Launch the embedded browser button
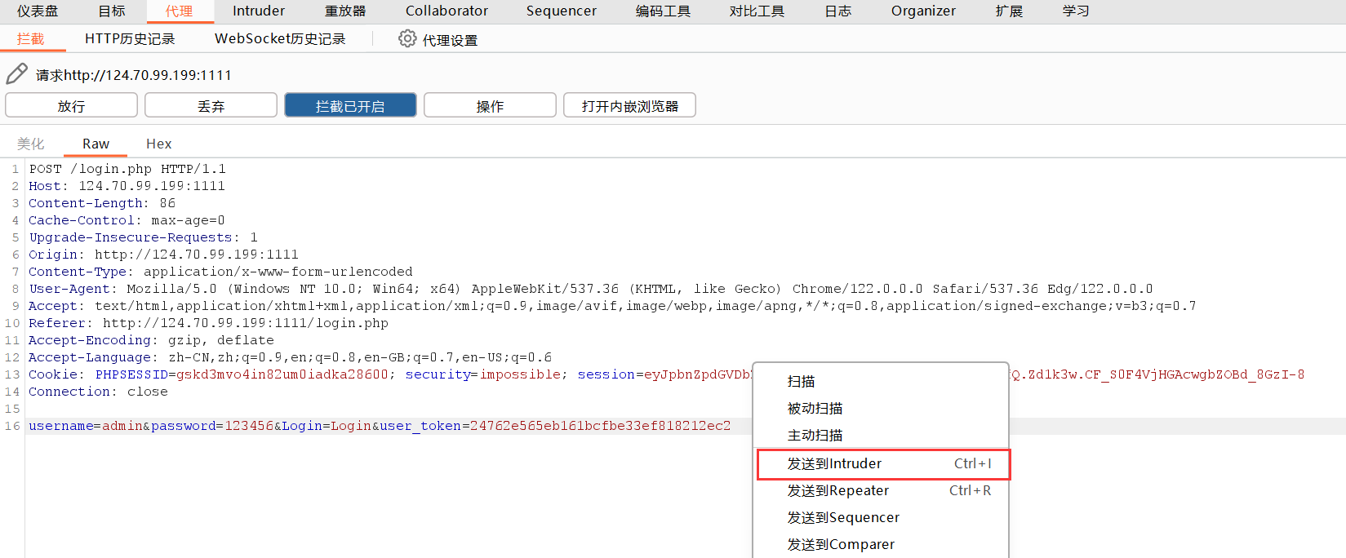 coord(629,105)
